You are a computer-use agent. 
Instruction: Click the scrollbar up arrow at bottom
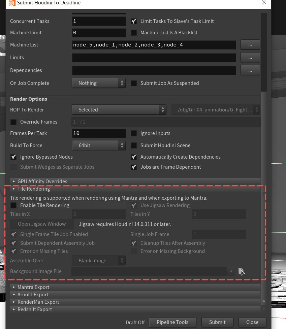264,301
